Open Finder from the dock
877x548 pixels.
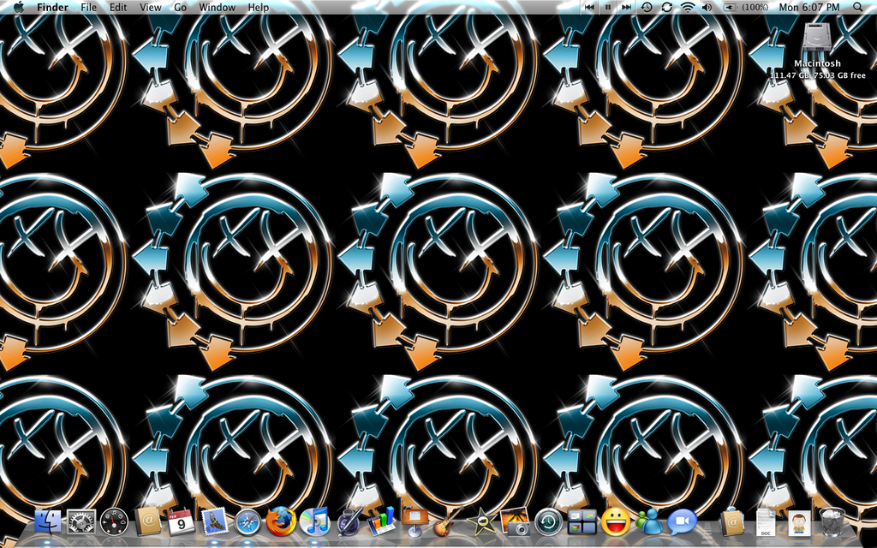click(x=48, y=521)
